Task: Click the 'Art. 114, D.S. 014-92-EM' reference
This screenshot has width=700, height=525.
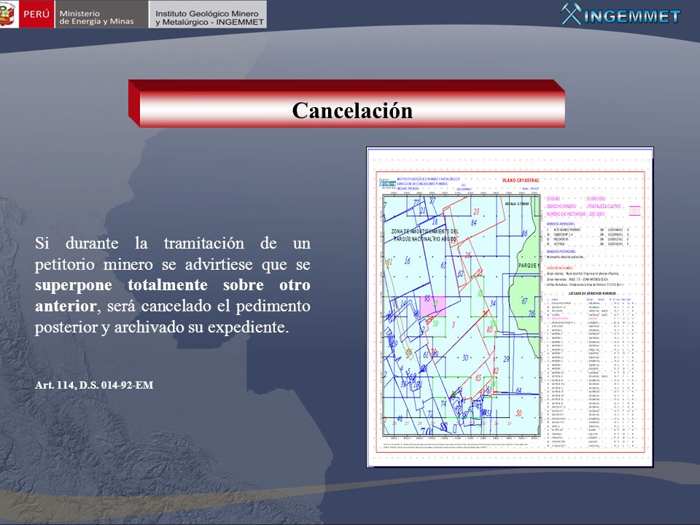Action: pyautogui.click(x=94, y=385)
